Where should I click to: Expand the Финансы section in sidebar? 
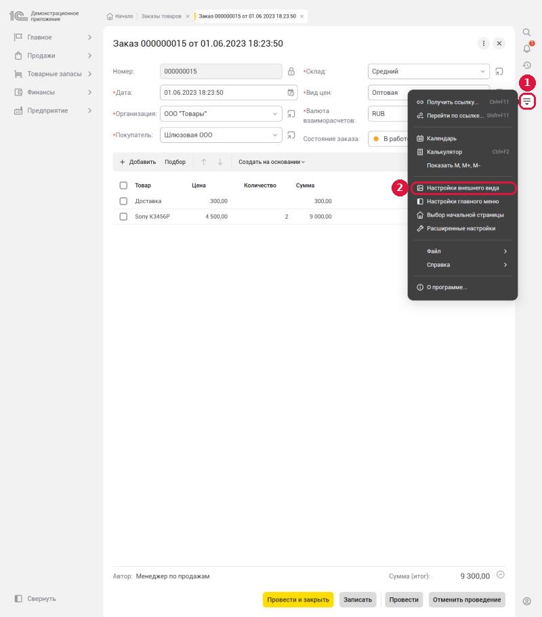53,92
